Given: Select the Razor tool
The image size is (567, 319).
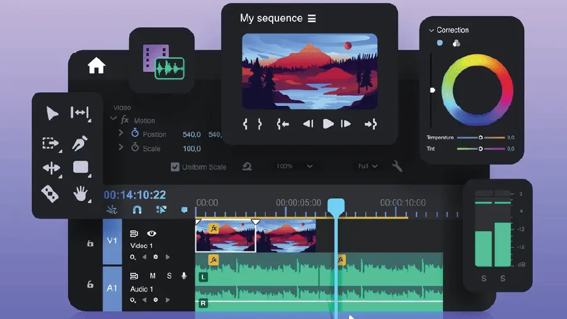Looking at the screenshot, I should [x=50, y=193].
